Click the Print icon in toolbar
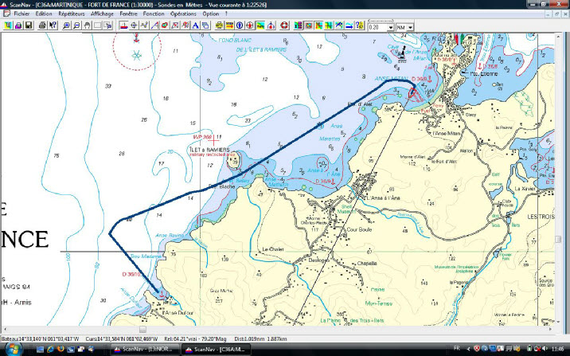The height and width of the screenshot is (356, 570). pos(44,26)
